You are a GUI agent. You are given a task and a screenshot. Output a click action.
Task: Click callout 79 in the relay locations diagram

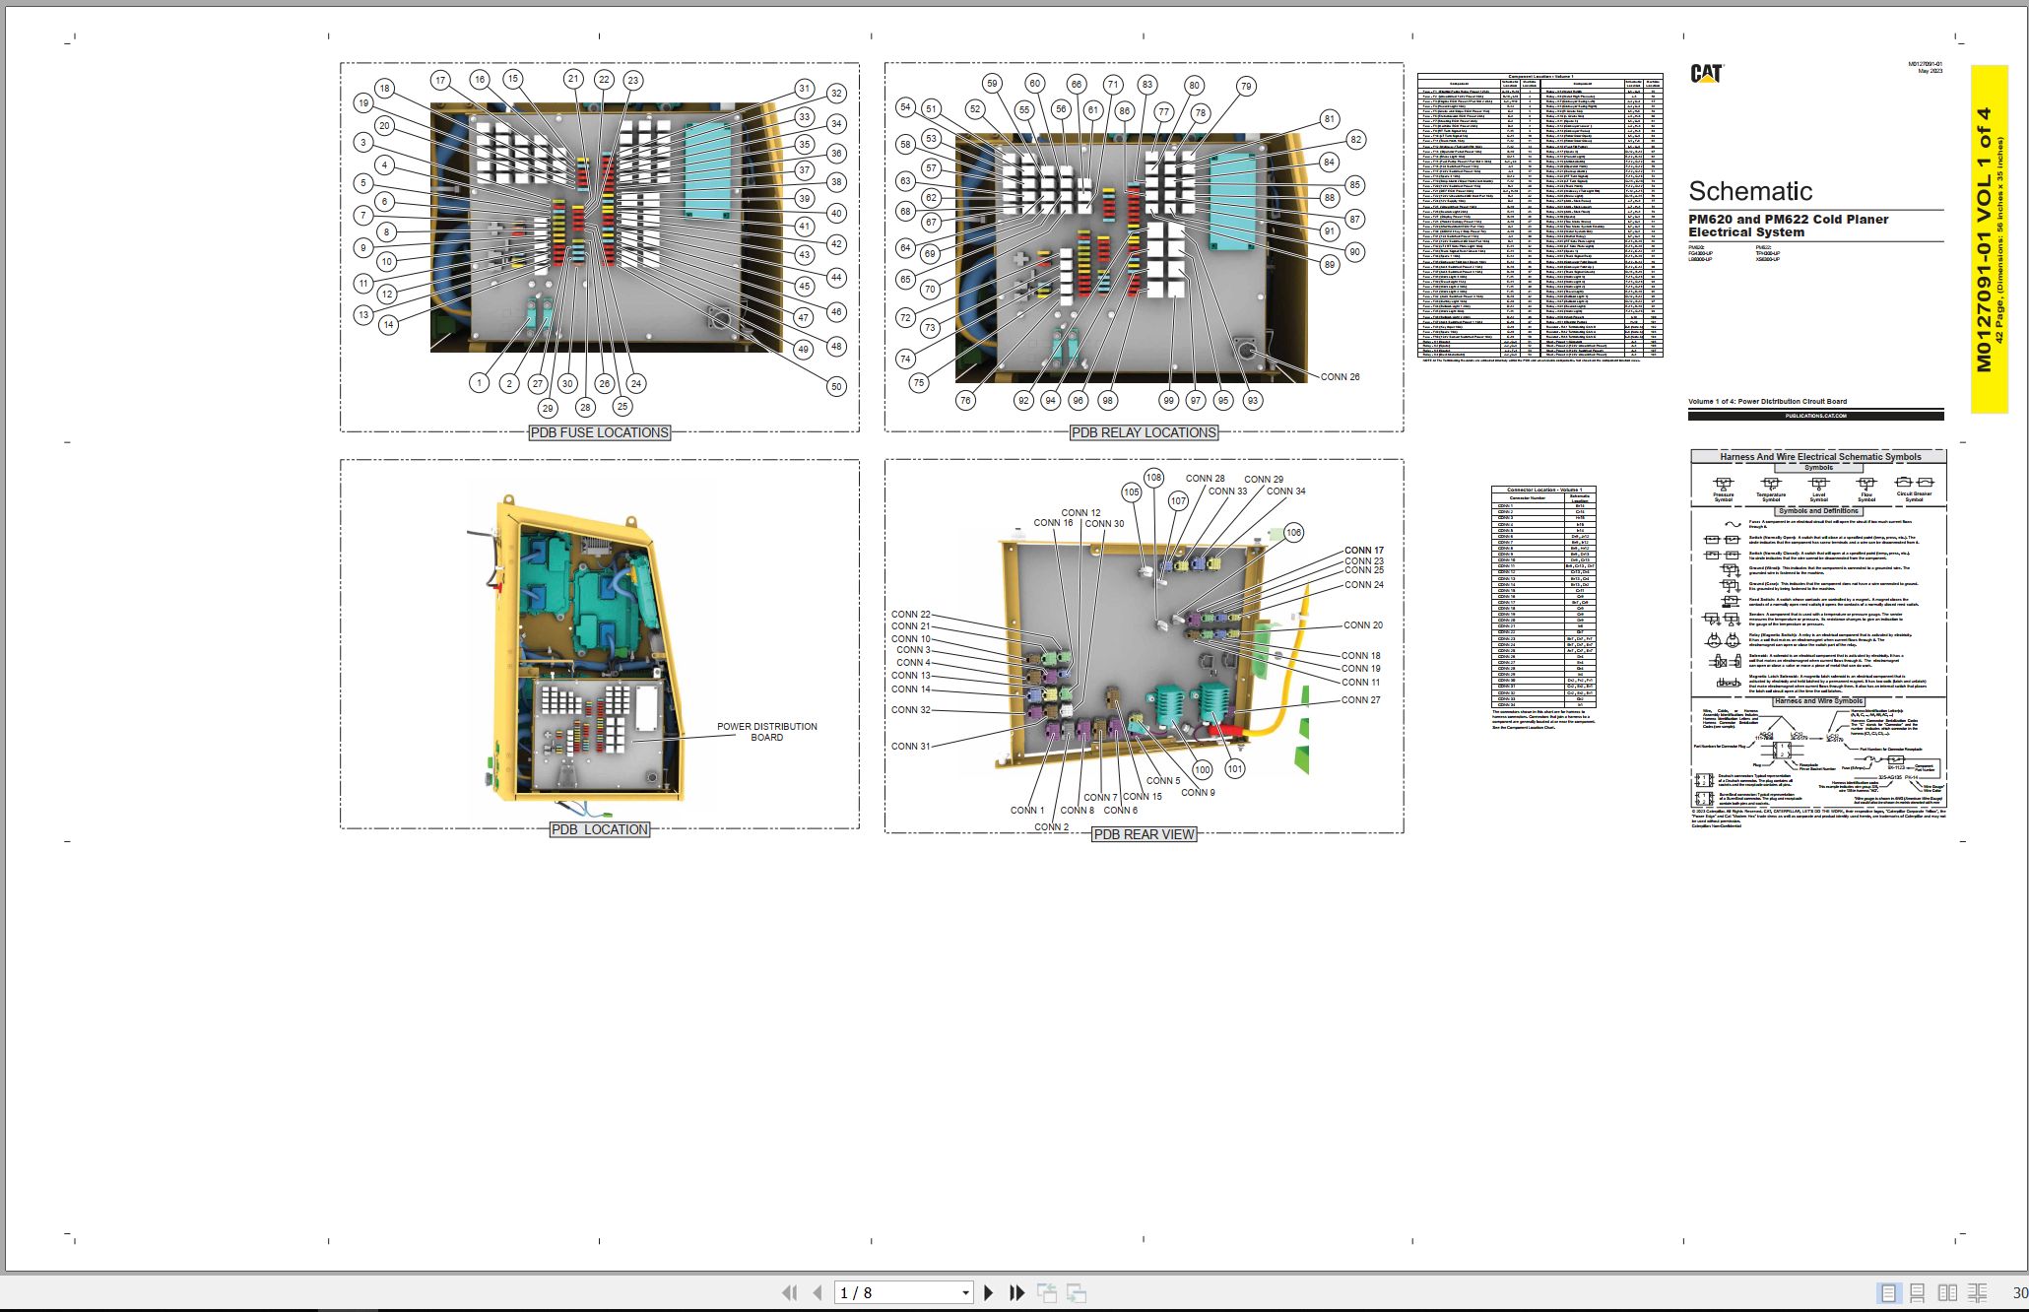coord(1246,87)
